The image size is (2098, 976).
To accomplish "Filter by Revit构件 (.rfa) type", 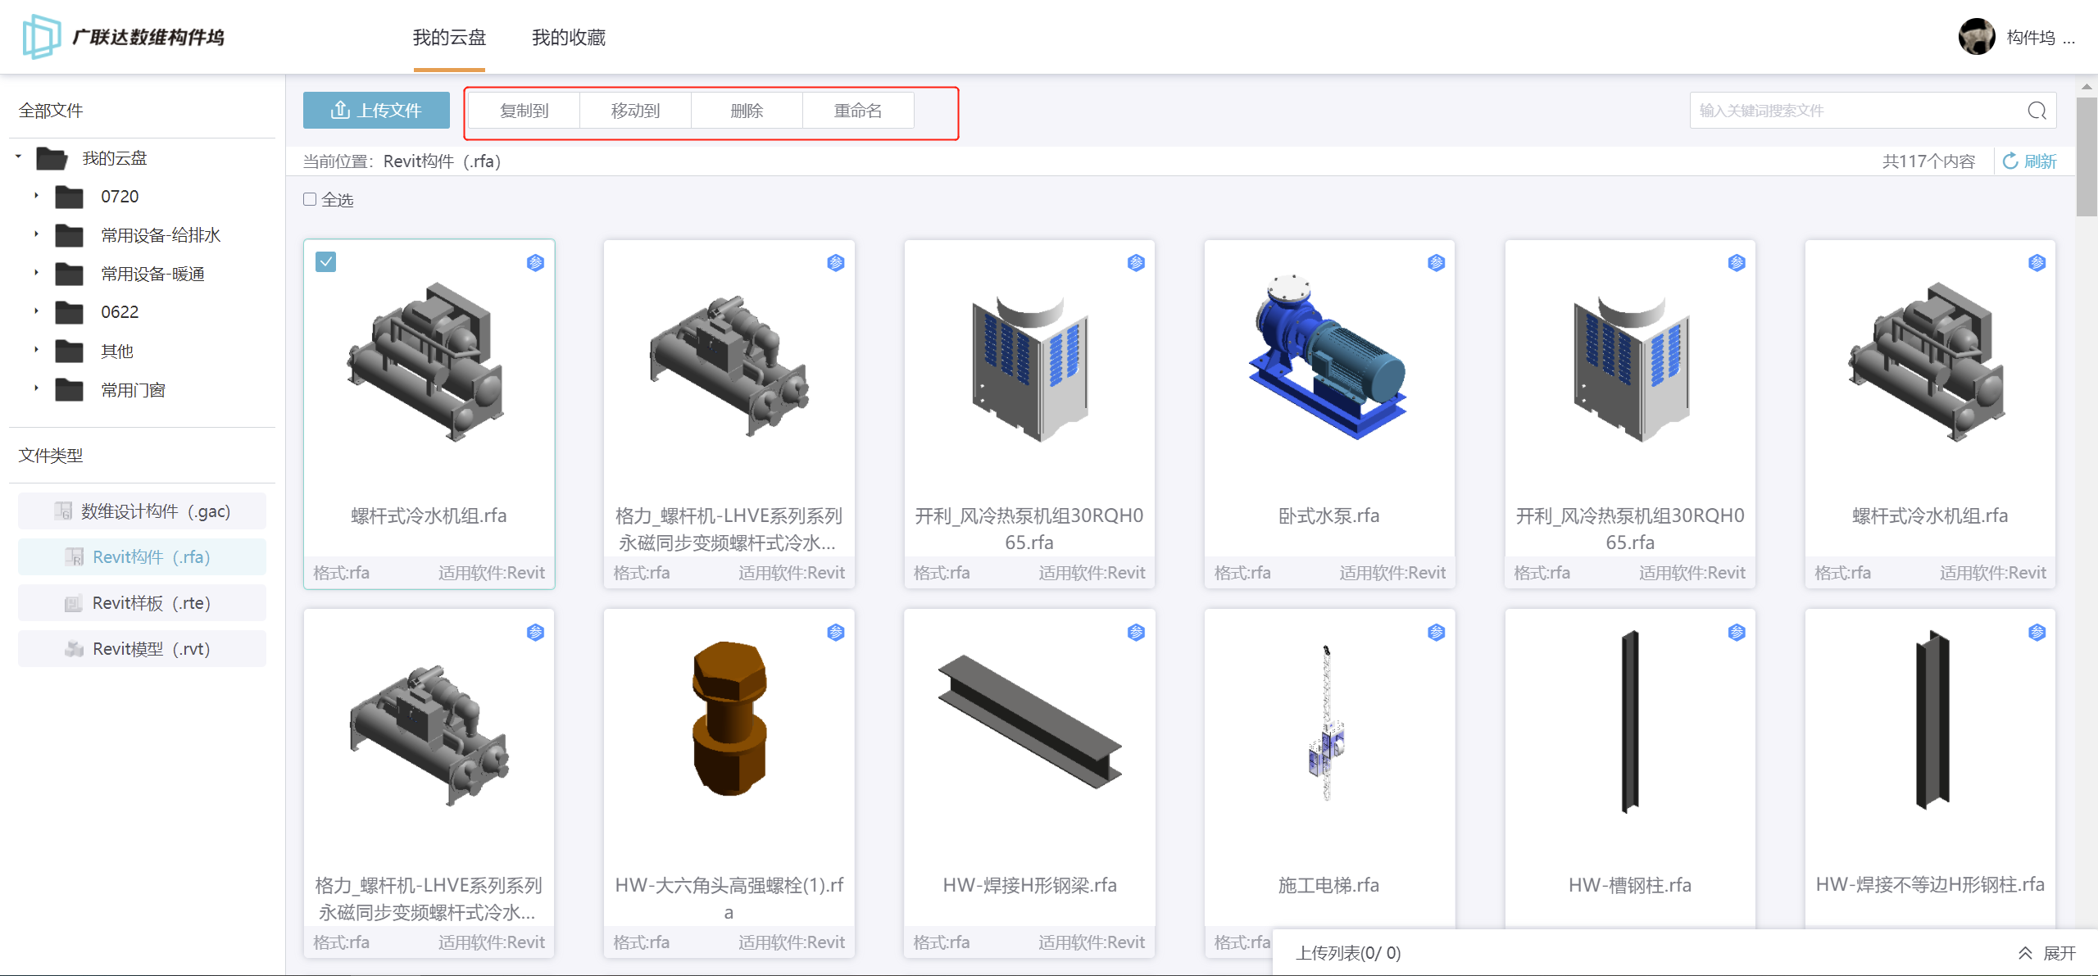I will click(142, 557).
